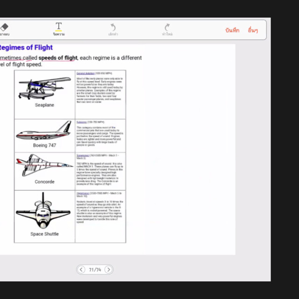Screen dimensions: 299x299
Task: Select the Text tool icon
Action: [59, 27]
